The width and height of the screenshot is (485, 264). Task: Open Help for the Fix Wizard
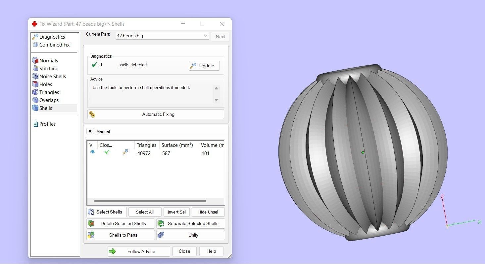click(211, 251)
